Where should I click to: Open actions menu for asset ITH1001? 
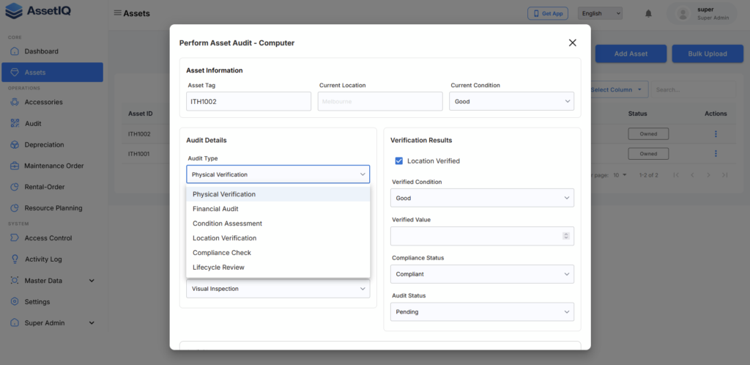tap(716, 154)
